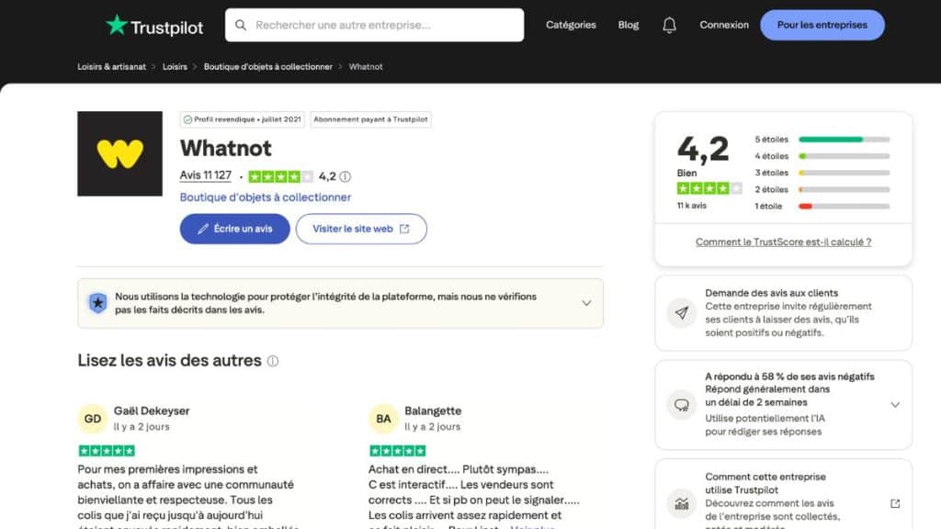This screenshot has height=529, width=941.
Task: Expand the platform integrity notice chevron
Action: pos(586,303)
